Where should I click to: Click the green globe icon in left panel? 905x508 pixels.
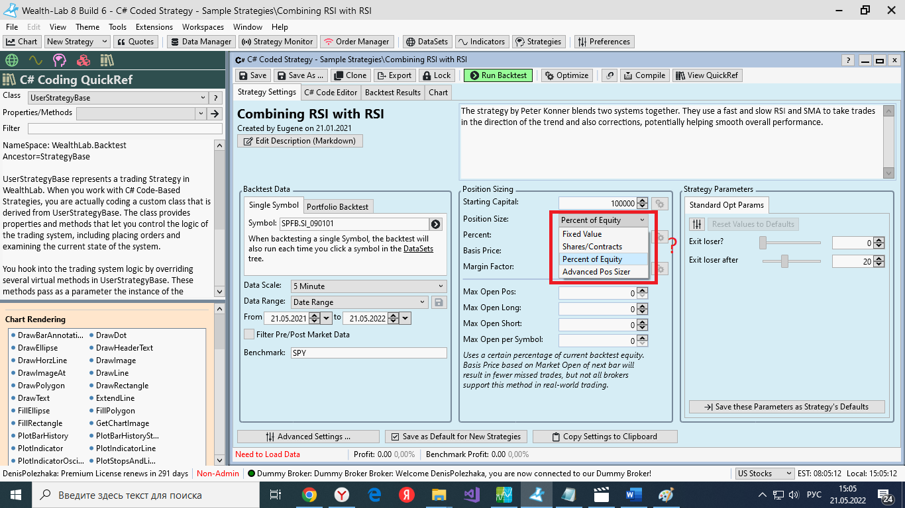click(11, 61)
